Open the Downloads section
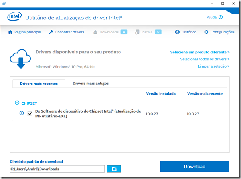241x179 pixels. click(x=110, y=32)
